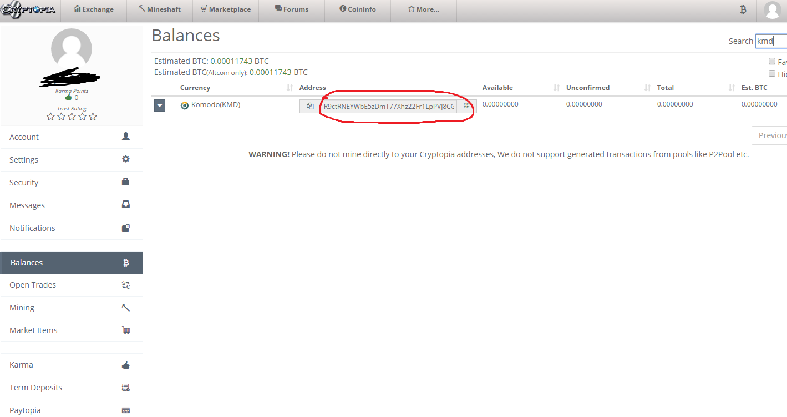787x417 pixels.
Task: Click the Komodo coin logo icon
Action: (185, 105)
